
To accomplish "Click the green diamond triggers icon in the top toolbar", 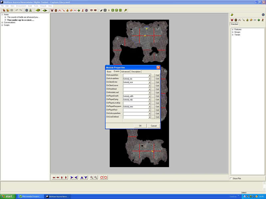I will [79, 10].
